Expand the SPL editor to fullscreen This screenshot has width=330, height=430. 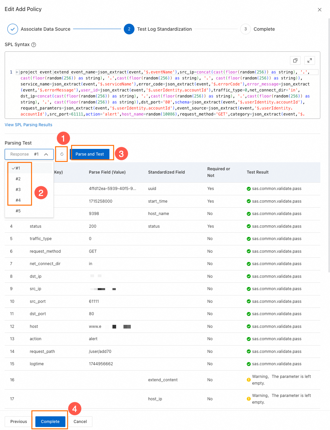pos(310,60)
